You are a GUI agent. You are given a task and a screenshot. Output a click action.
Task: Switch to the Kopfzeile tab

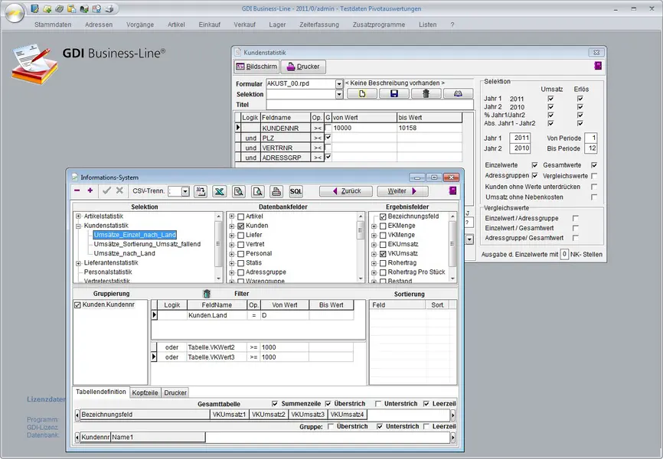[x=145, y=392]
